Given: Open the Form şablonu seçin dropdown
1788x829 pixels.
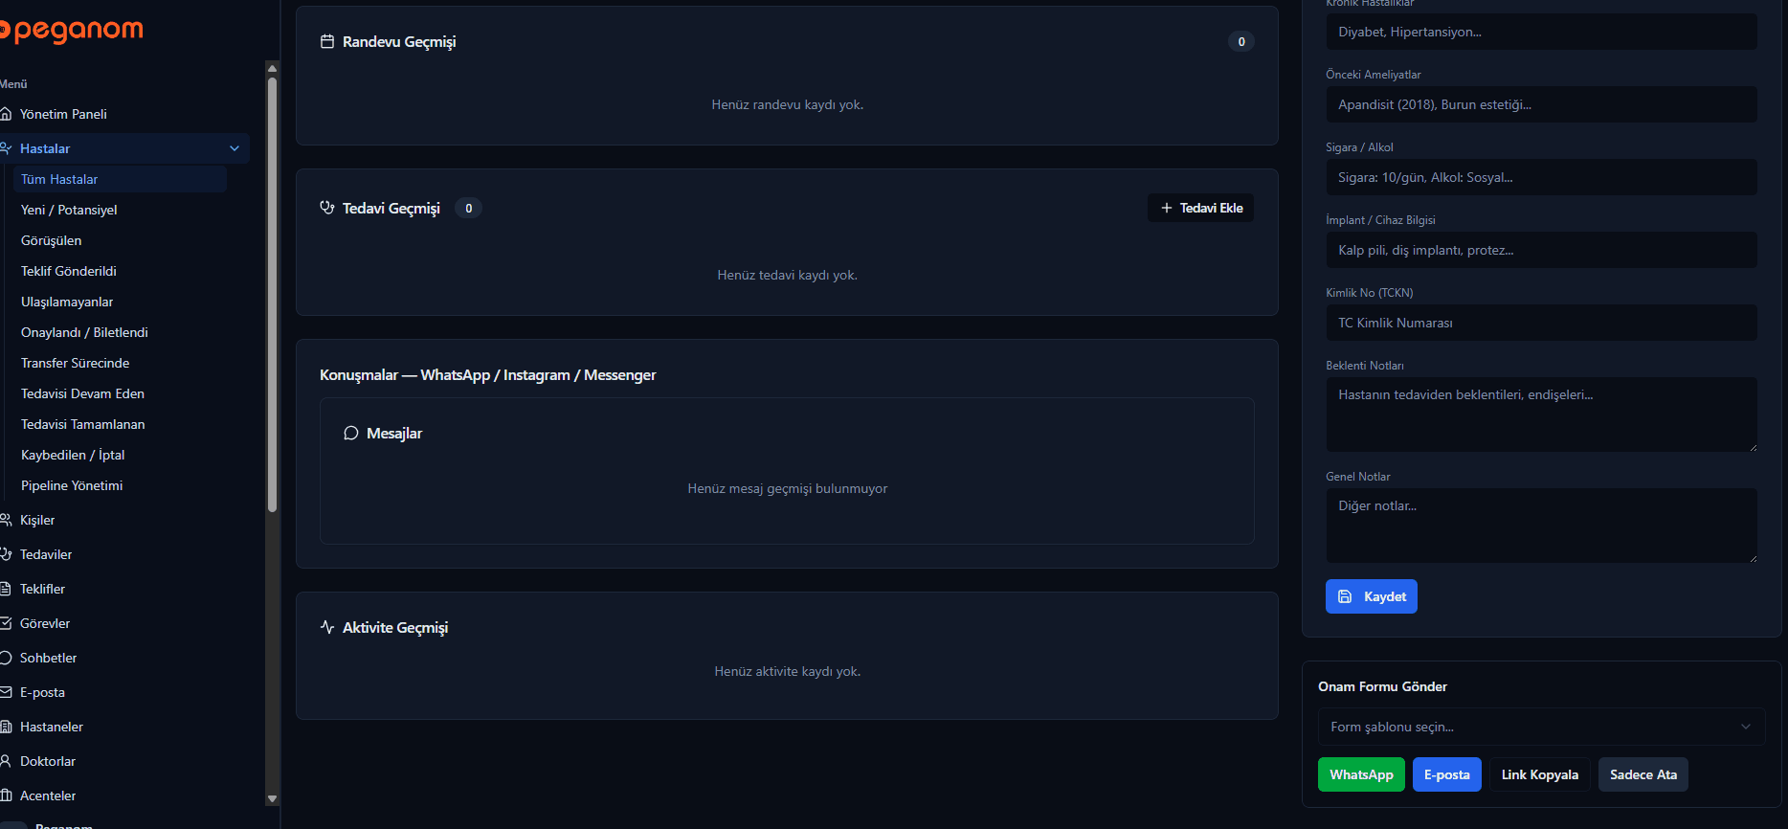Looking at the screenshot, I should [x=1541, y=727].
